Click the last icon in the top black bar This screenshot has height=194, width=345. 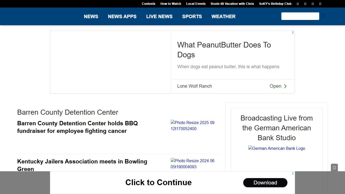pyautogui.click(x=320, y=4)
